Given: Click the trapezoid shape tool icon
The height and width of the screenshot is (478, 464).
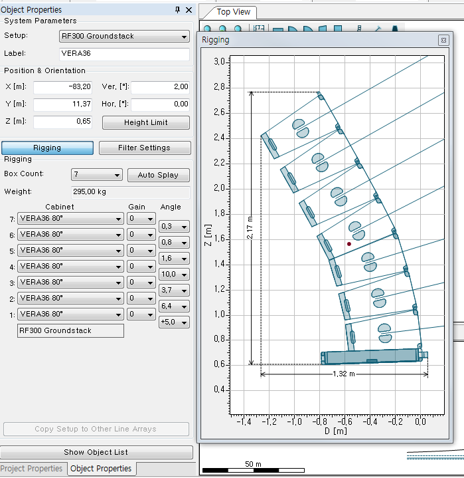Looking at the screenshot, I should click(x=323, y=29).
